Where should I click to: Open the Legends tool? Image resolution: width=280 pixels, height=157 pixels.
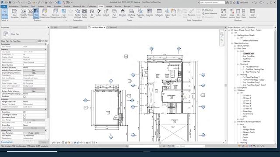tap(150, 13)
